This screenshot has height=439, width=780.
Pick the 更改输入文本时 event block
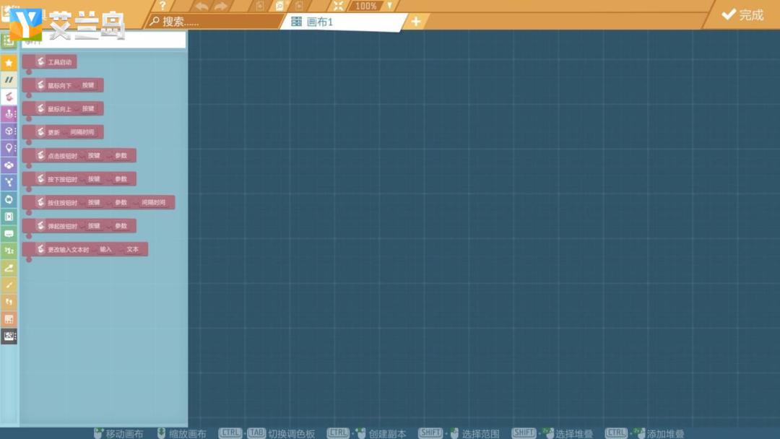tap(85, 250)
